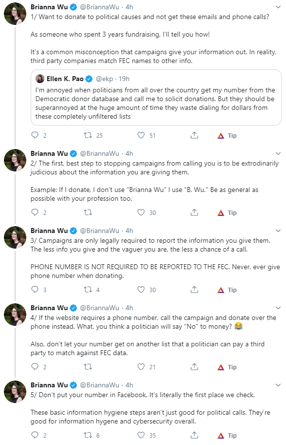Retweet the first tweet with 25 retweets
286x445 pixels.
(x=88, y=135)
